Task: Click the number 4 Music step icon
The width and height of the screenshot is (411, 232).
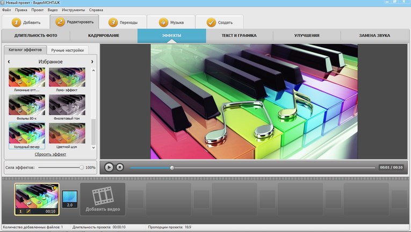Action: [163, 23]
